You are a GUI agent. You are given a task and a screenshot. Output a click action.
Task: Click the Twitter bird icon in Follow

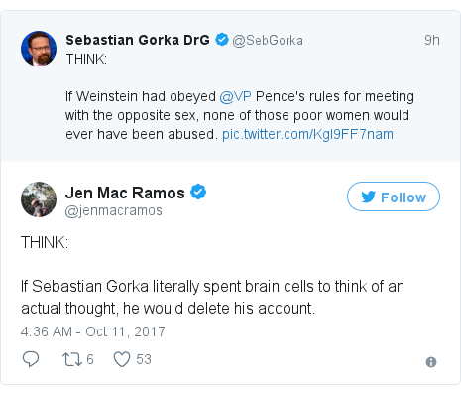tap(368, 197)
